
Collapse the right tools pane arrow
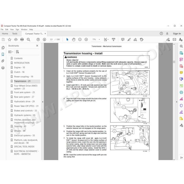(x=176, y=102)
